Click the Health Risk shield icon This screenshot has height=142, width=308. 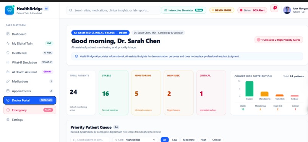8,53
